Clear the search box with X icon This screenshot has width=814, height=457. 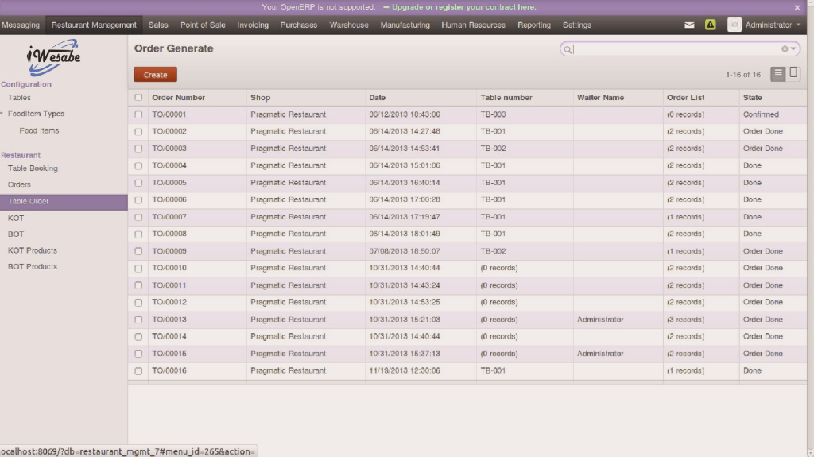pos(785,49)
